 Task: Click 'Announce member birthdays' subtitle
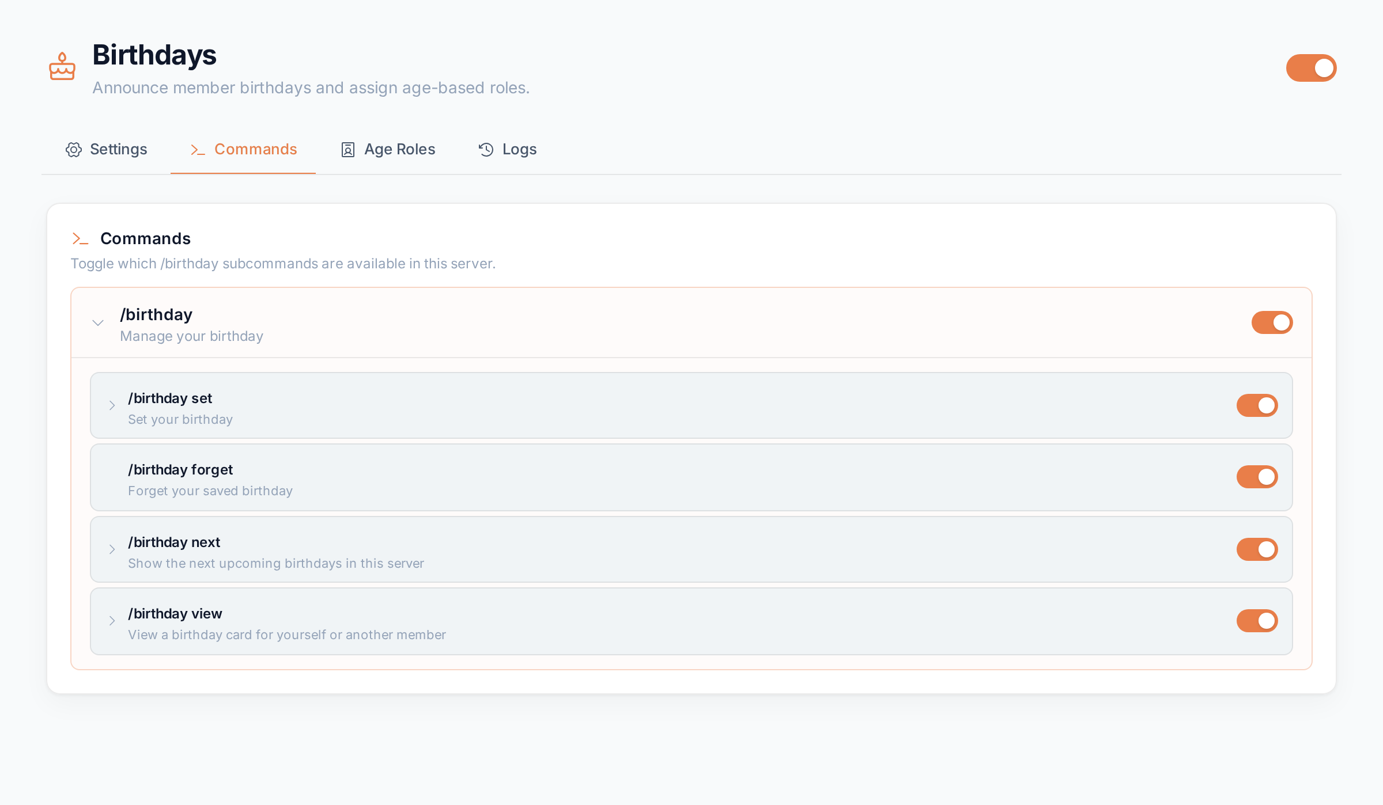coord(311,88)
